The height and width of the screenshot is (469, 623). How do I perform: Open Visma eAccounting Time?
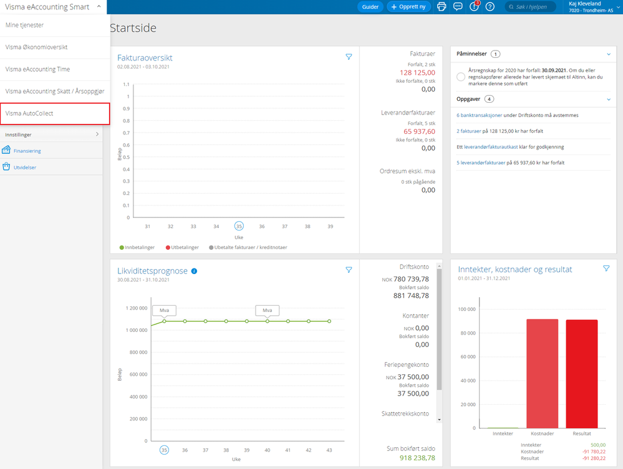point(55,69)
